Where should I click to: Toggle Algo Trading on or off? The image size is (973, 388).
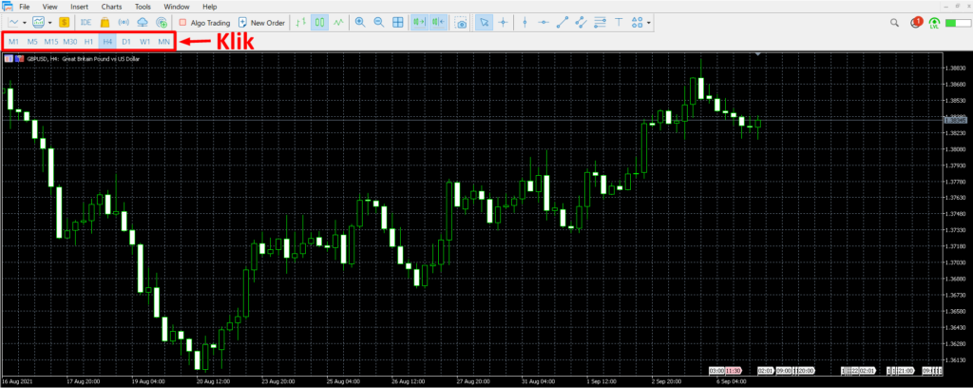pos(203,22)
